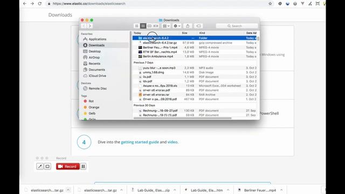Select RTW BF Ber...nachts.mp4 file
Screen dimensions: 345x194
[195, 52]
